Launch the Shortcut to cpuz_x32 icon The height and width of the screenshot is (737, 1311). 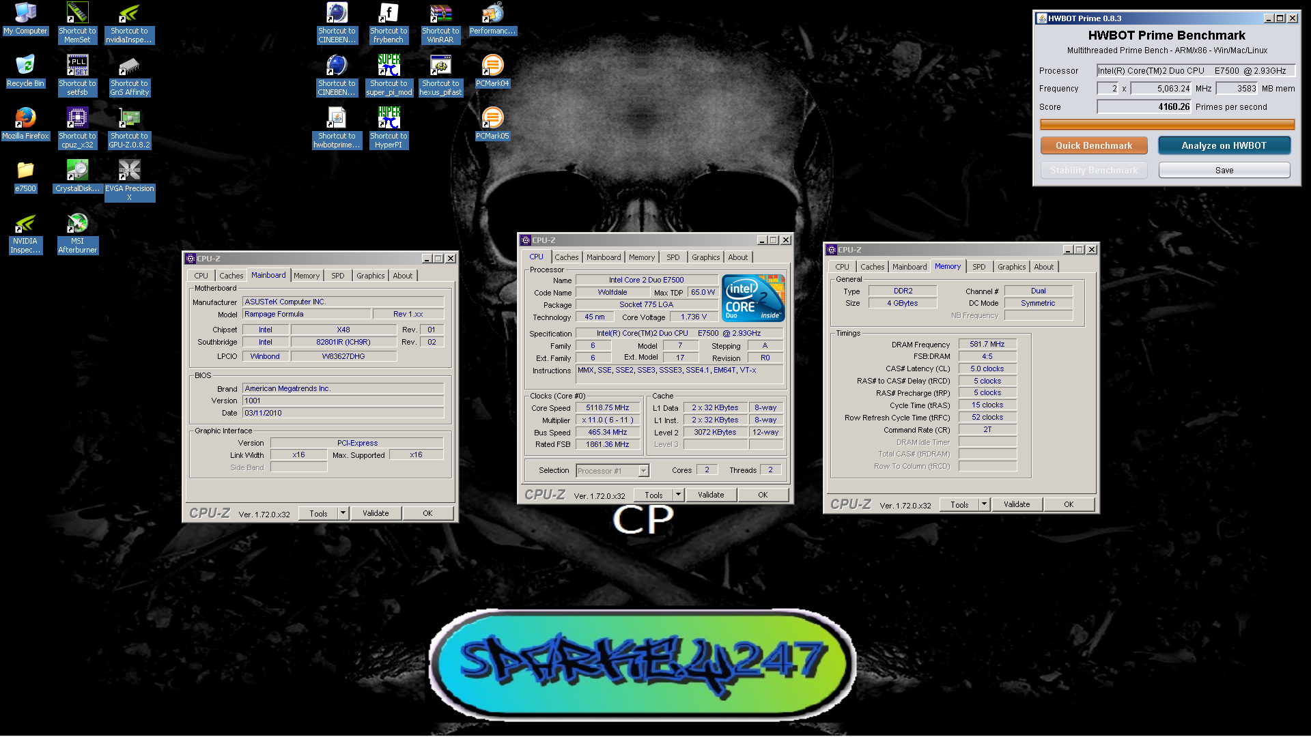pyautogui.click(x=77, y=128)
